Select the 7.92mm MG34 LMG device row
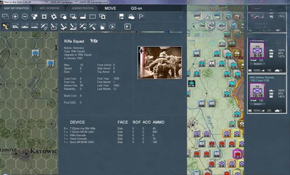This screenshot has width=290, height=175. pyautogui.click(x=111, y=132)
